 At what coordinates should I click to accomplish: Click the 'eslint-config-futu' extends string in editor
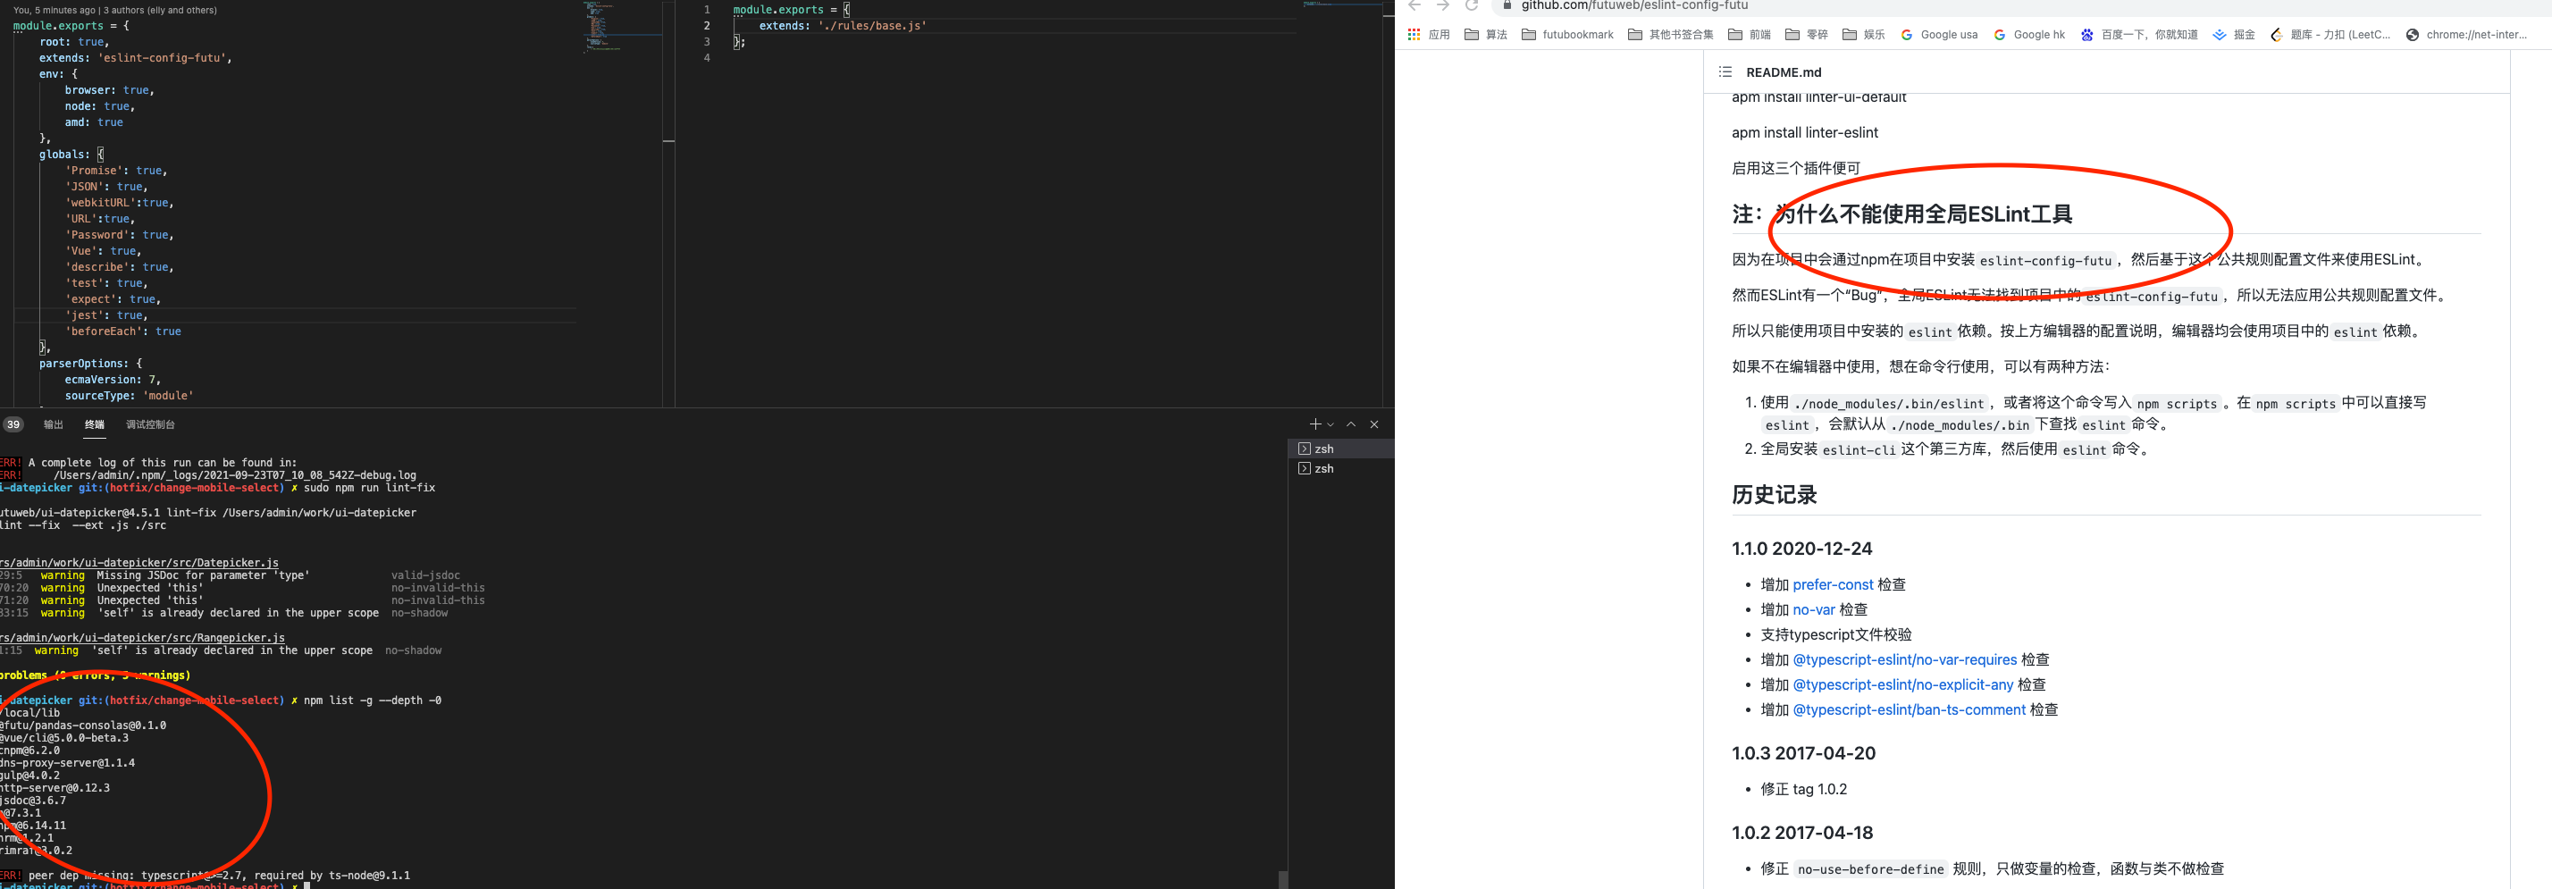164,58
